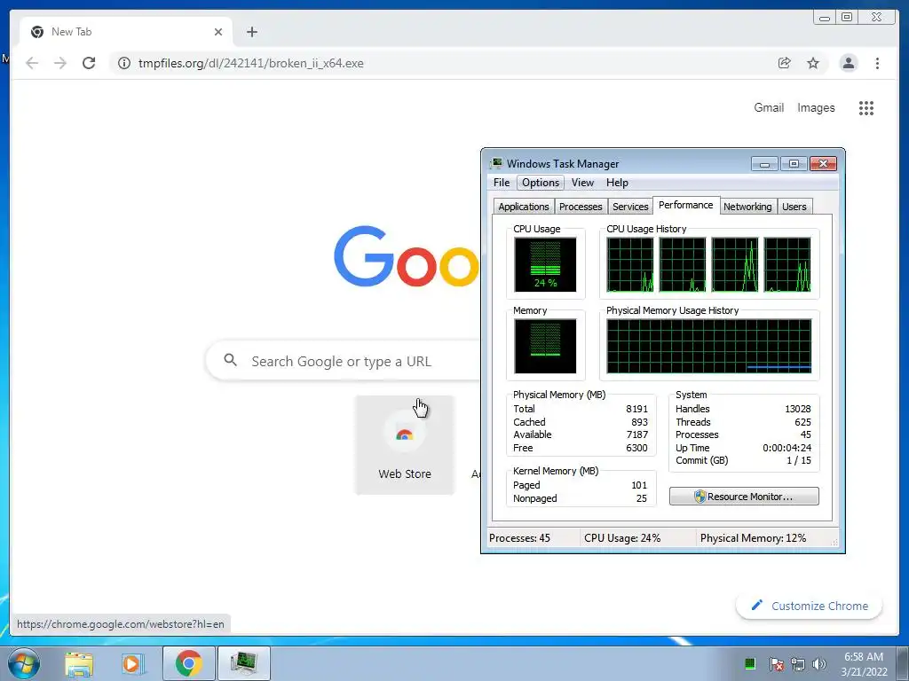Minimize the Task Manager window
909x681 pixels.
(x=764, y=164)
